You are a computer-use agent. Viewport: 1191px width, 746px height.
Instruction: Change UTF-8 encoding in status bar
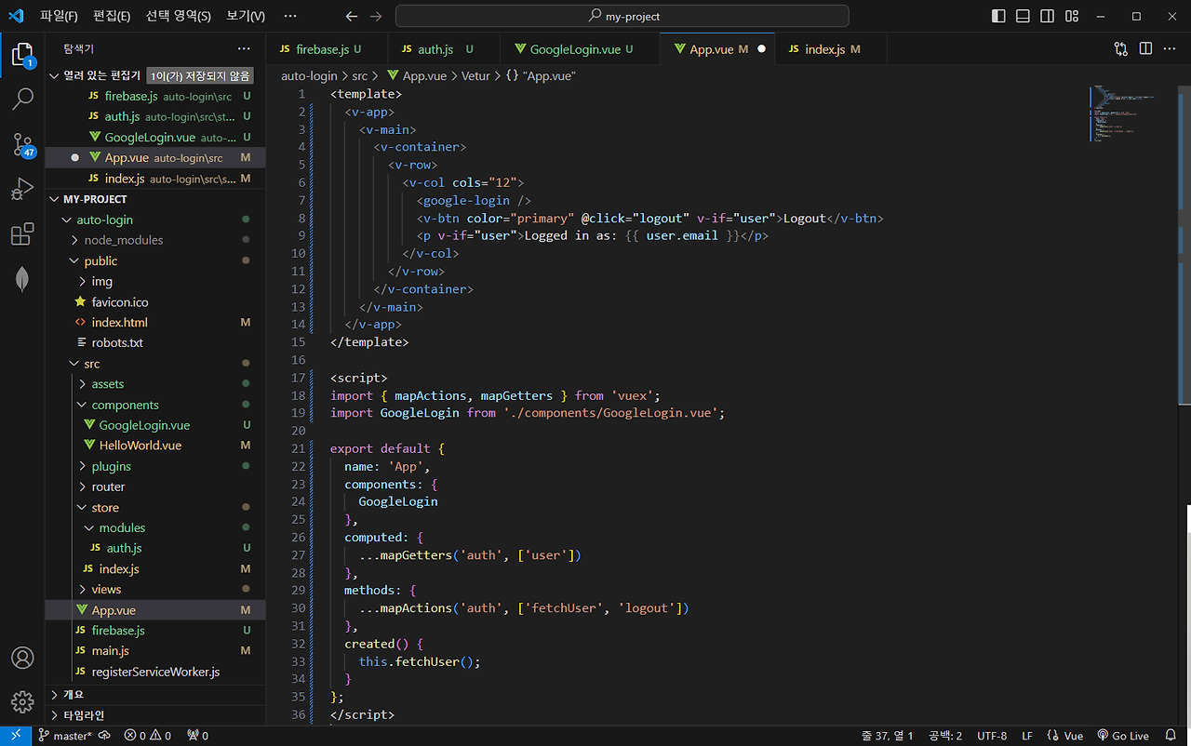point(992,736)
